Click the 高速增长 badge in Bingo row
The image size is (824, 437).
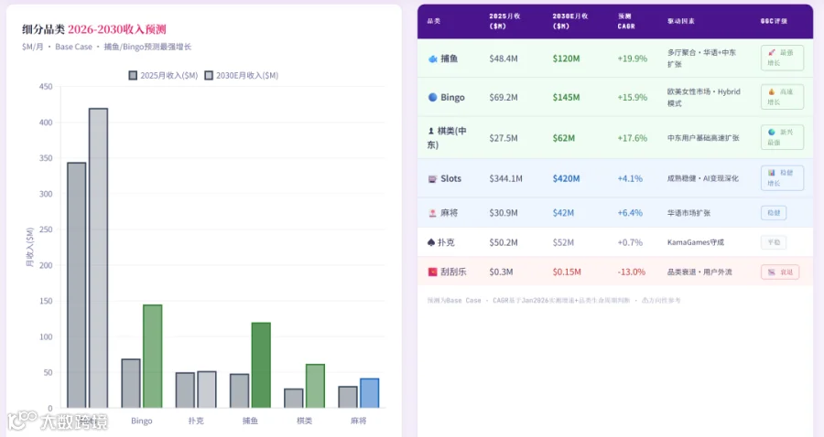pos(782,97)
